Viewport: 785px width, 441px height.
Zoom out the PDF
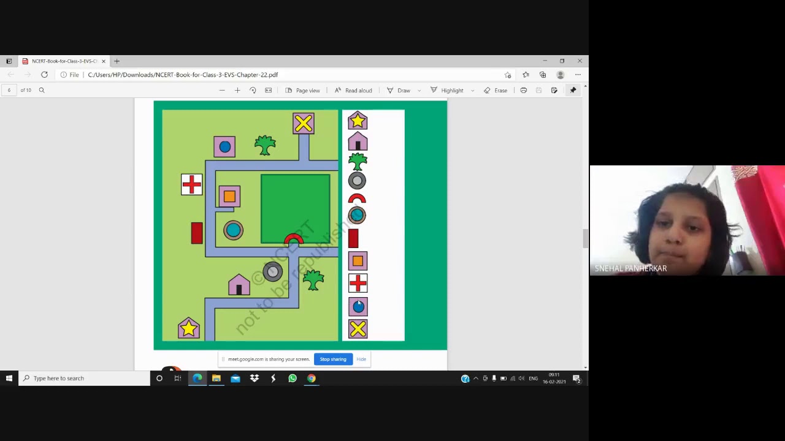click(222, 91)
